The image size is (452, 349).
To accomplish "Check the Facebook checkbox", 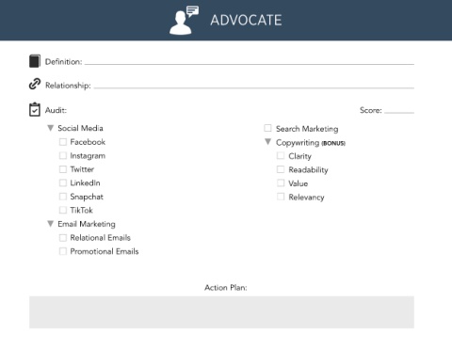I will 63,142.
